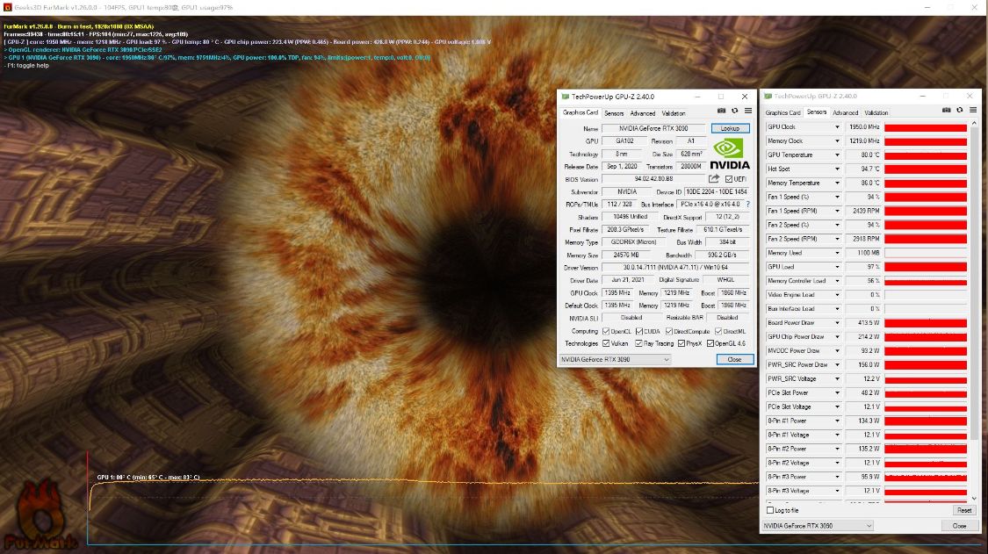Open the Memory Clock sensor dropdown arrow
This screenshot has height=554, width=988.
click(x=838, y=141)
